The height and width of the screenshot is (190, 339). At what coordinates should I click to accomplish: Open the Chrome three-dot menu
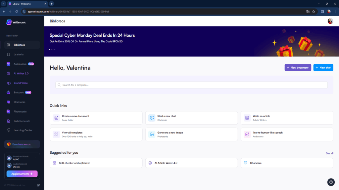(335, 12)
